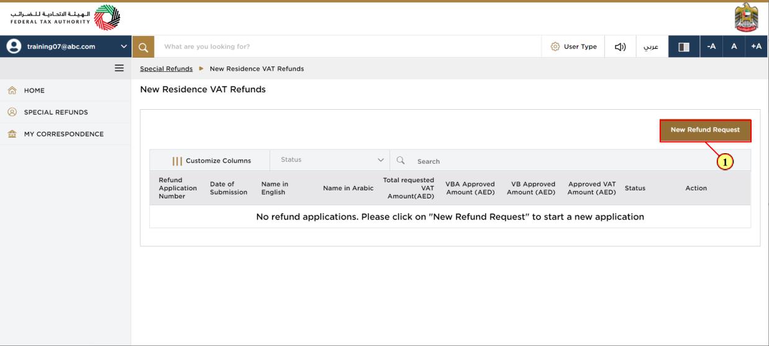Click the HOME house icon
The height and width of the screenshot is (346, 769).
pyautogui.click(x=11, y=91)
